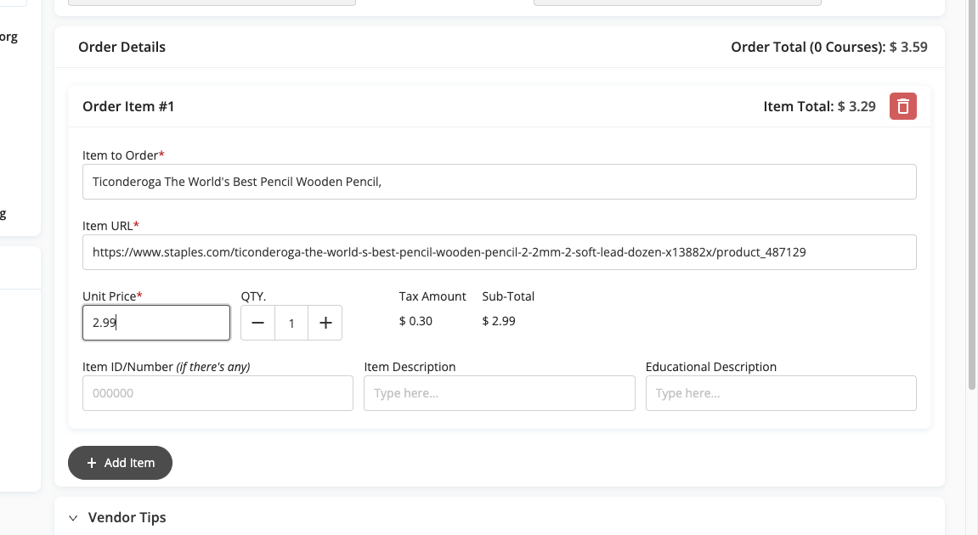Expand the Vendor Tips section chevron
Viewport: 978px width, 535px height.
[73, 517]
